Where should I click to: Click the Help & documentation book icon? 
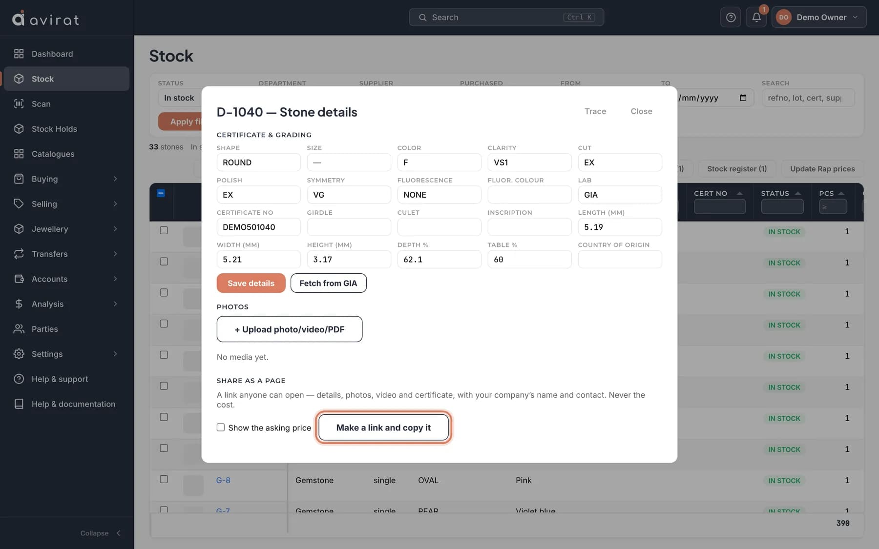coord(19,404)
